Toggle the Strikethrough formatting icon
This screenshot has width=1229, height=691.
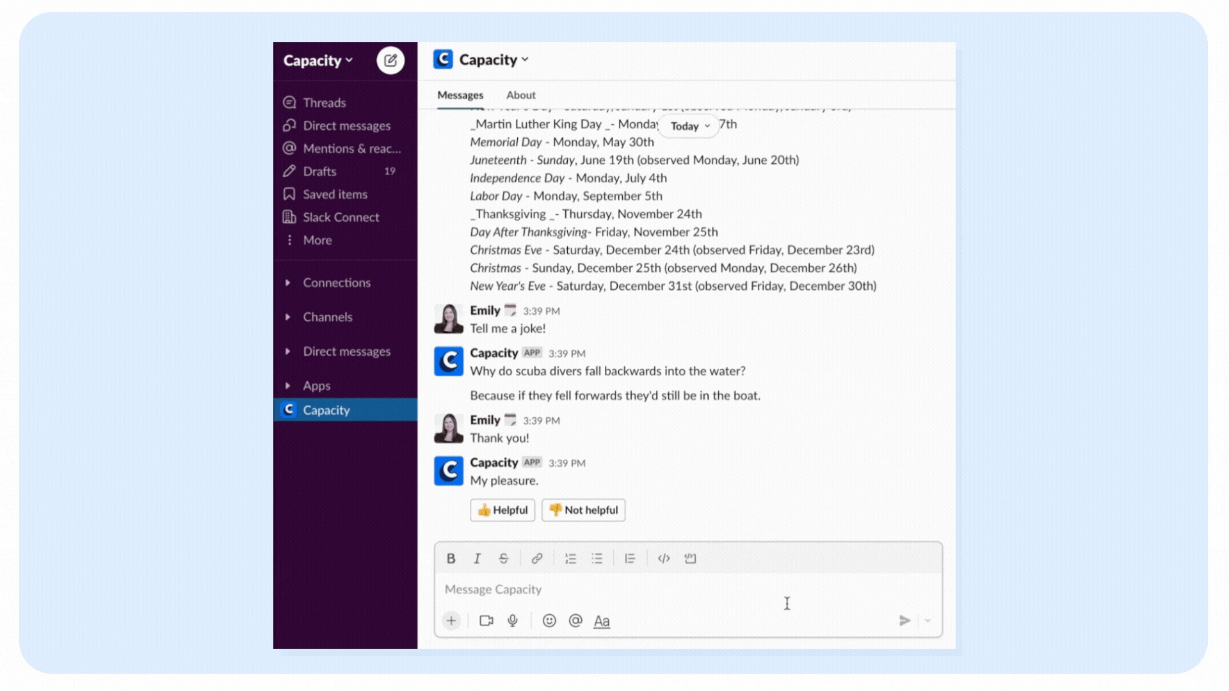(503, 558)
